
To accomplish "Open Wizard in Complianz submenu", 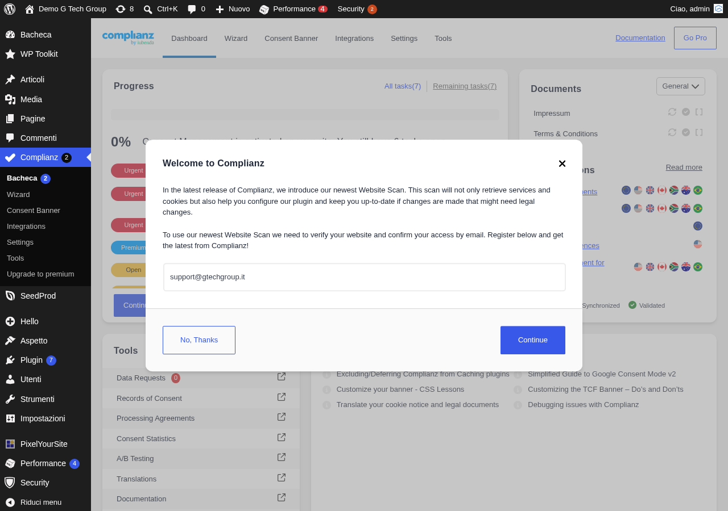I will [18, 194].
